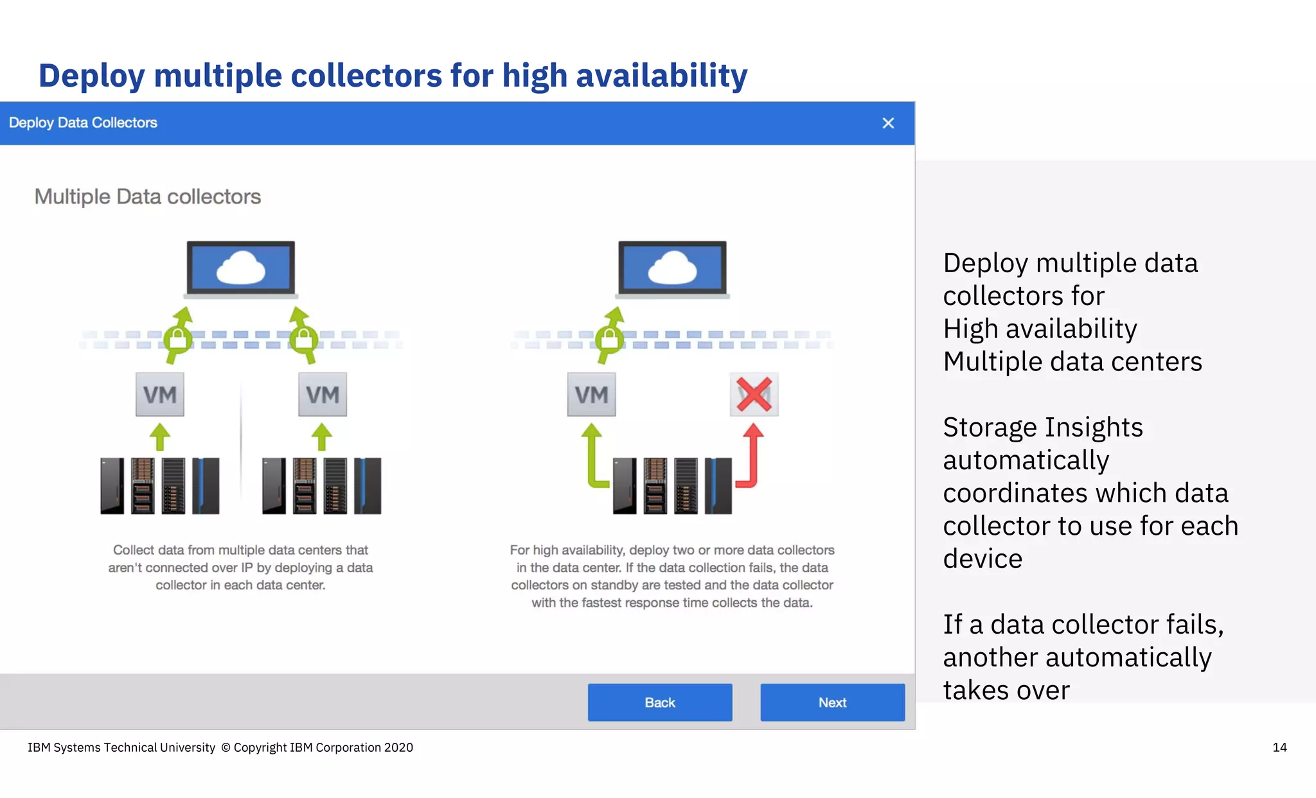Click the Deploy Data Collectors title text
Screen dimensions: 1316x798
click(x=83, y=123)
